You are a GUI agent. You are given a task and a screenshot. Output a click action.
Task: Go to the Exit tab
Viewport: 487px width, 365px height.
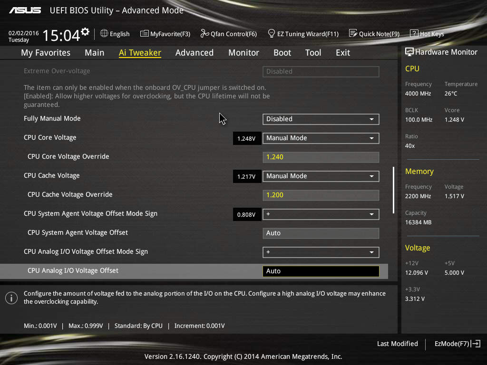pos(343,53)
